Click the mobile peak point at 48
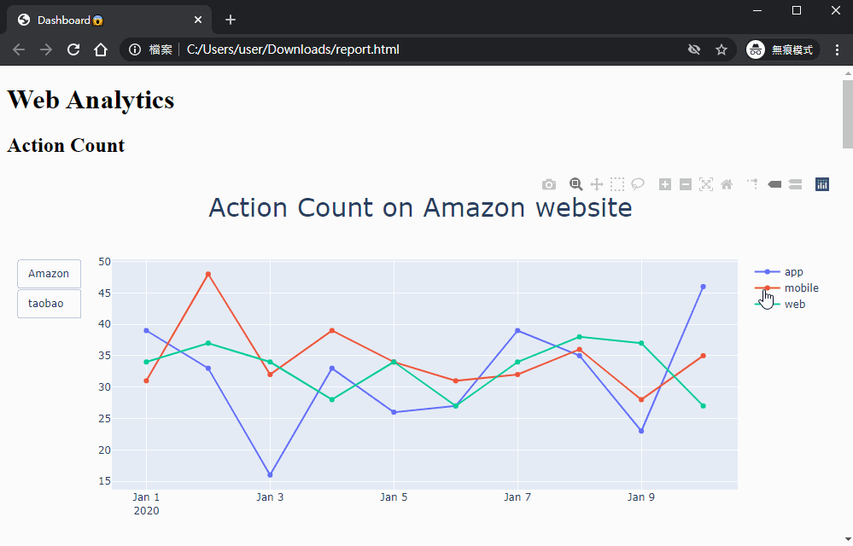This screenshot has width=853, height=546. (208, 275)
